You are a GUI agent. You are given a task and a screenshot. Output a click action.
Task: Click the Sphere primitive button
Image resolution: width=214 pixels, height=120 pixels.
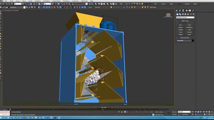tap(181, 27)
